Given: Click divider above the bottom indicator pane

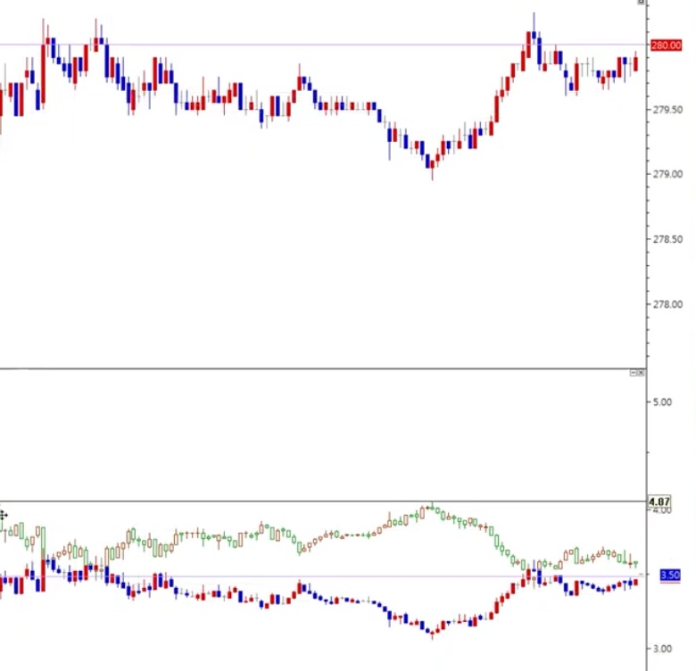Looking at the screenshot, I should click(321, 501).
